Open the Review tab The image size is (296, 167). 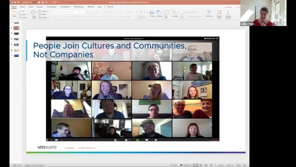(x=91, y=6)
